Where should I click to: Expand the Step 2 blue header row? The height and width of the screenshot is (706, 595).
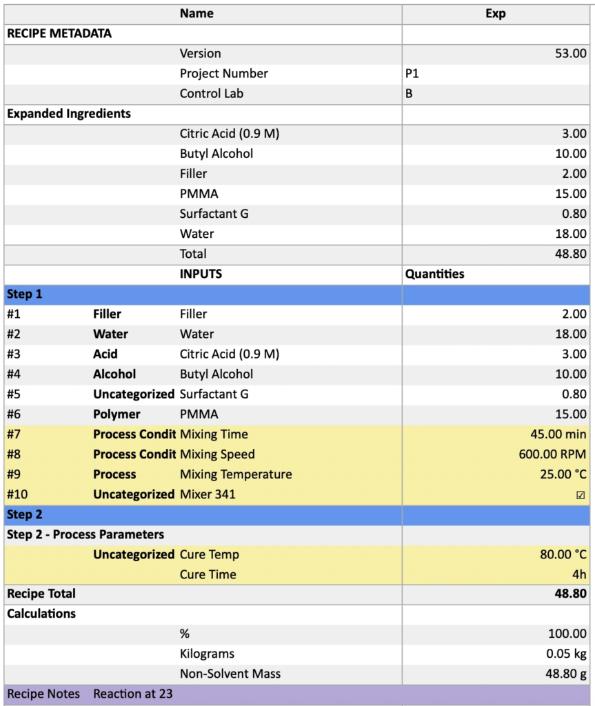(x=25, y=515)
